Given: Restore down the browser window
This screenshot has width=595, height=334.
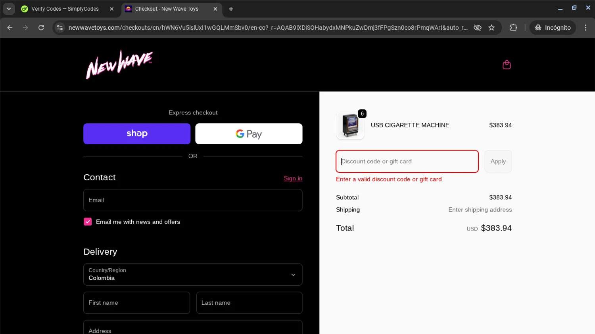Looking at the screenshot, I should coord(574,8).
